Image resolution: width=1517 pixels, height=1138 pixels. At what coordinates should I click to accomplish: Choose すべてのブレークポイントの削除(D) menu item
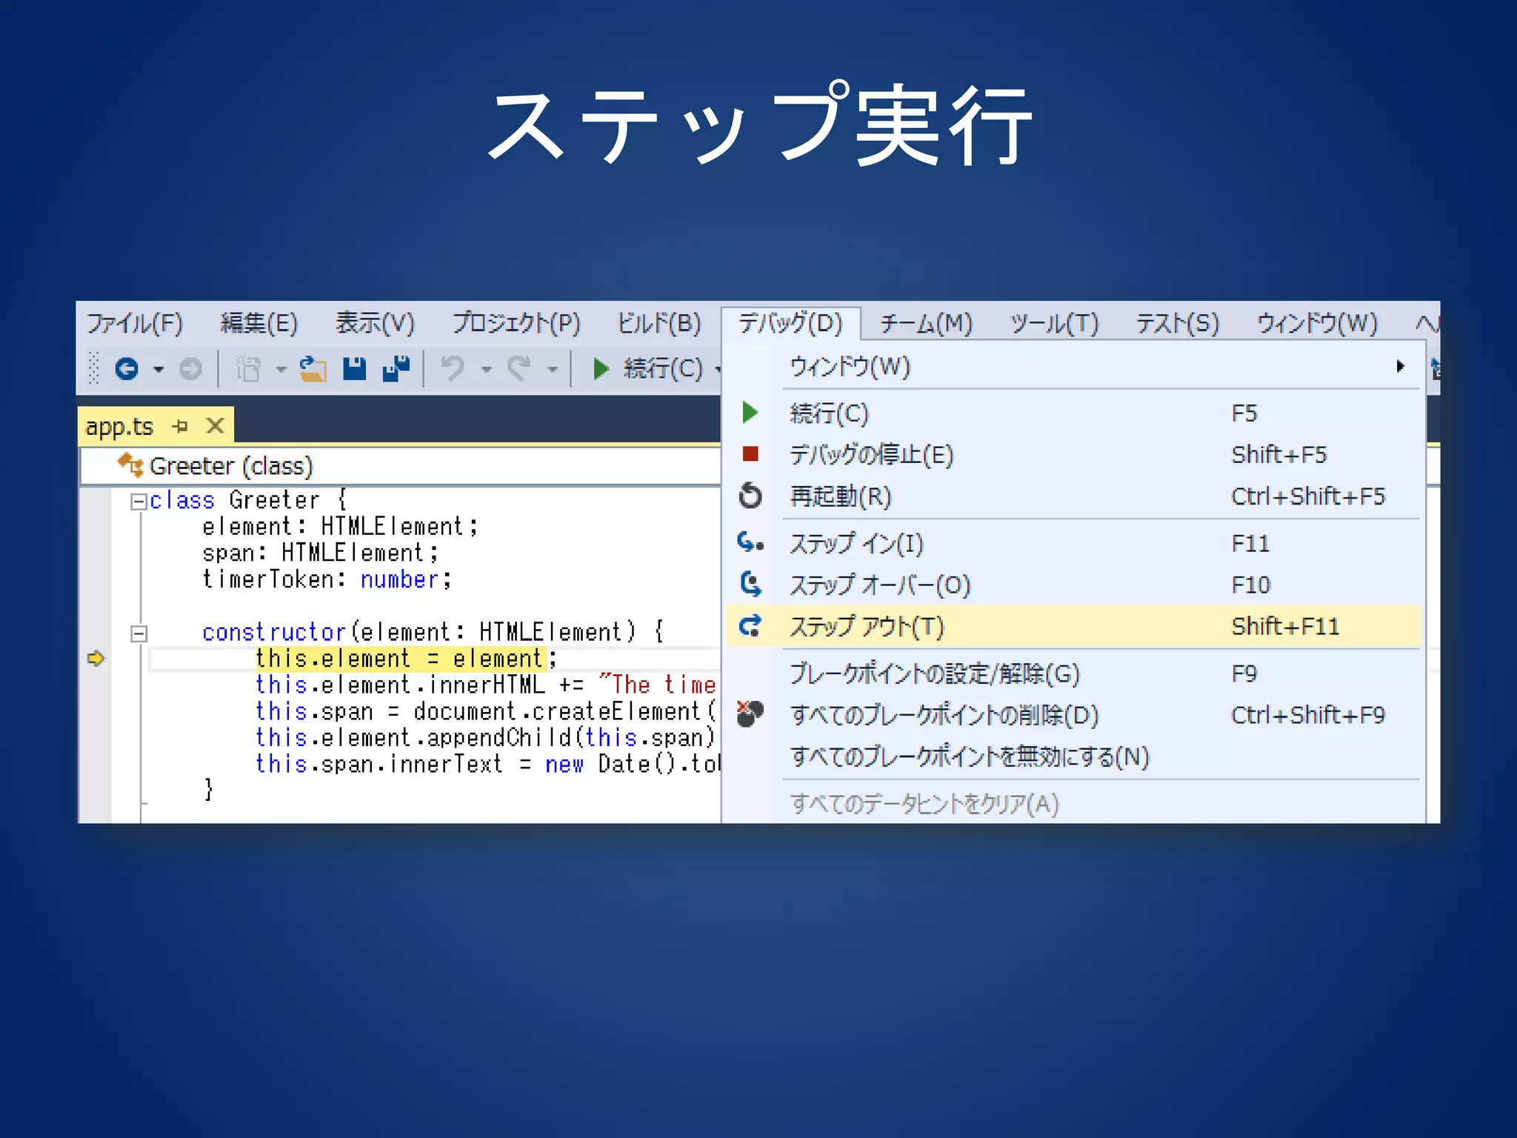pos(1074,715)
